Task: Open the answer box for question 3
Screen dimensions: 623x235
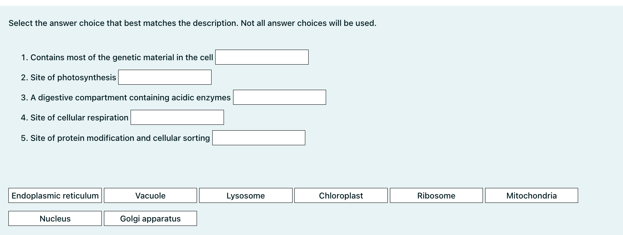Action: coord(279,97)
